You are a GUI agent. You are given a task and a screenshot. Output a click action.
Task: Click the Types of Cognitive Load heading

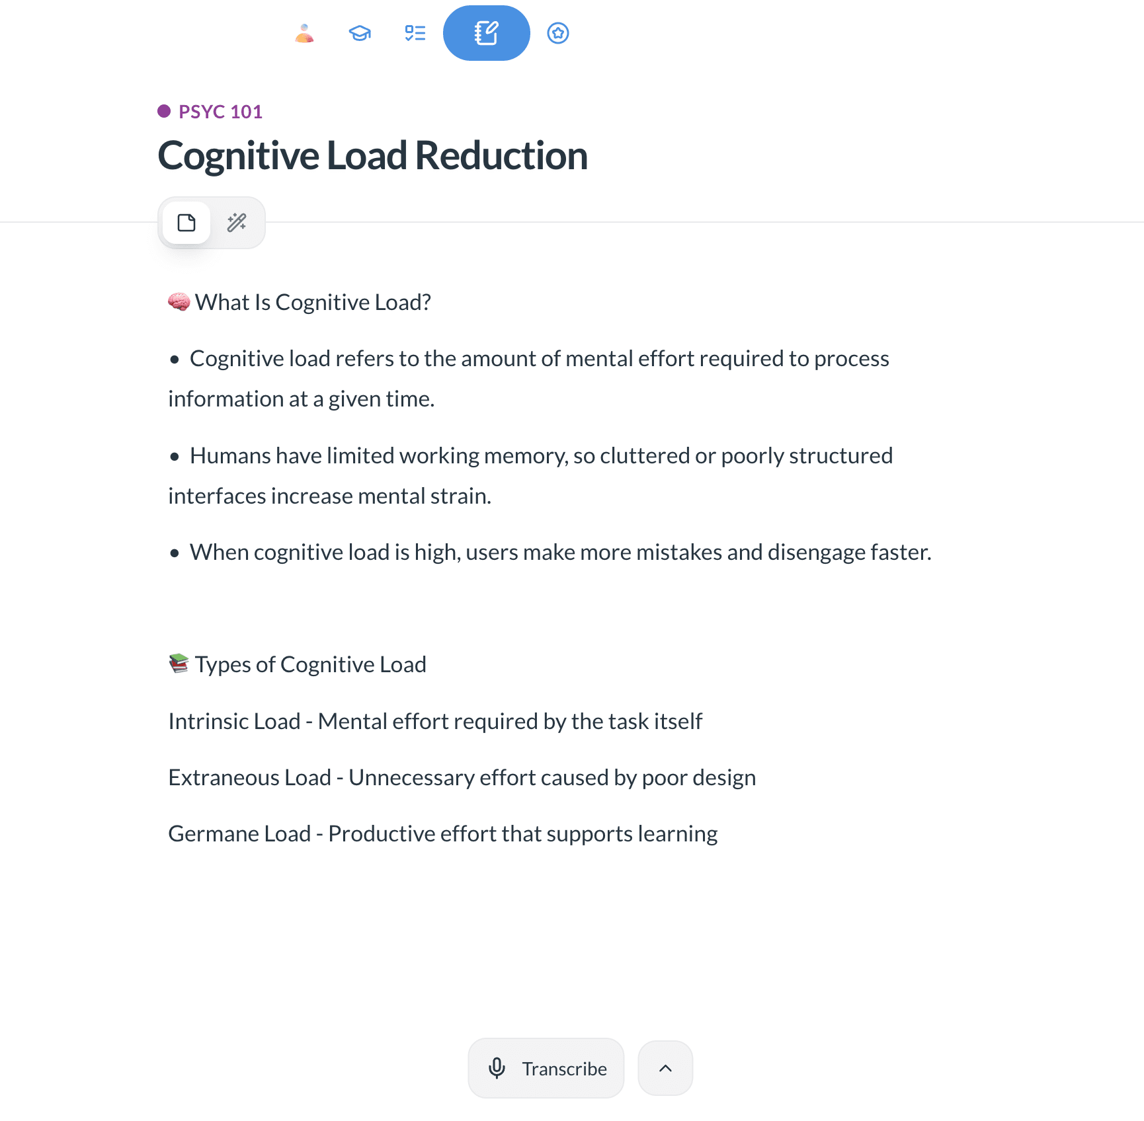click(x=297, y=664)
